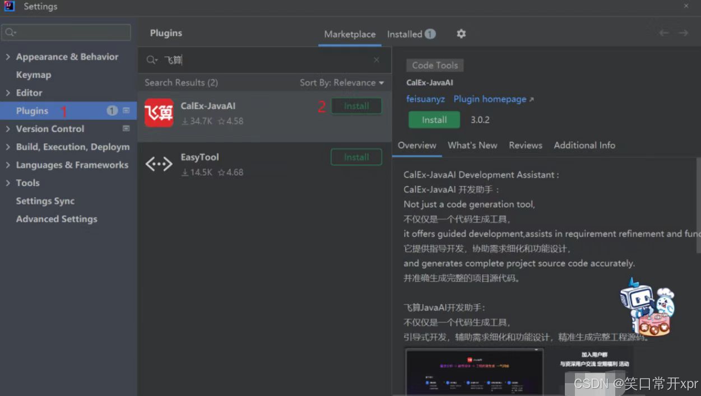Viewport: 701px width, 396px height.
Task: Close the Settings dialog window
Action: pyautogui.click(x=686, y=6)
